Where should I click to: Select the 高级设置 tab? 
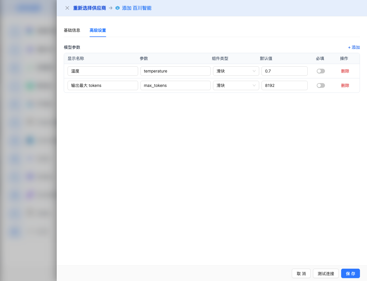coord(98,30)
